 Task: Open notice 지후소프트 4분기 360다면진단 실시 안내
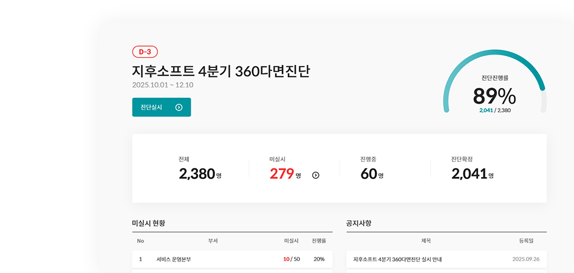point(398,260)
